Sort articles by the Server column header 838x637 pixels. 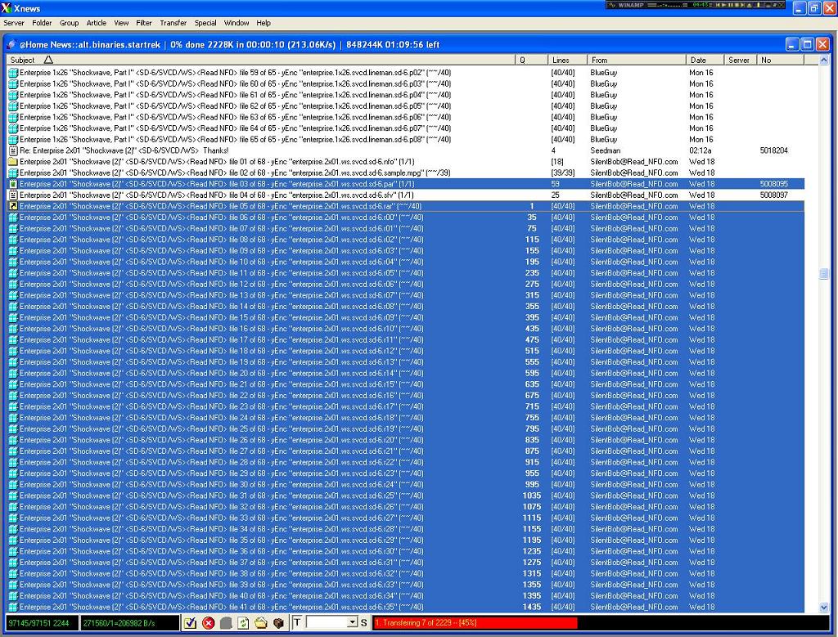740,60
